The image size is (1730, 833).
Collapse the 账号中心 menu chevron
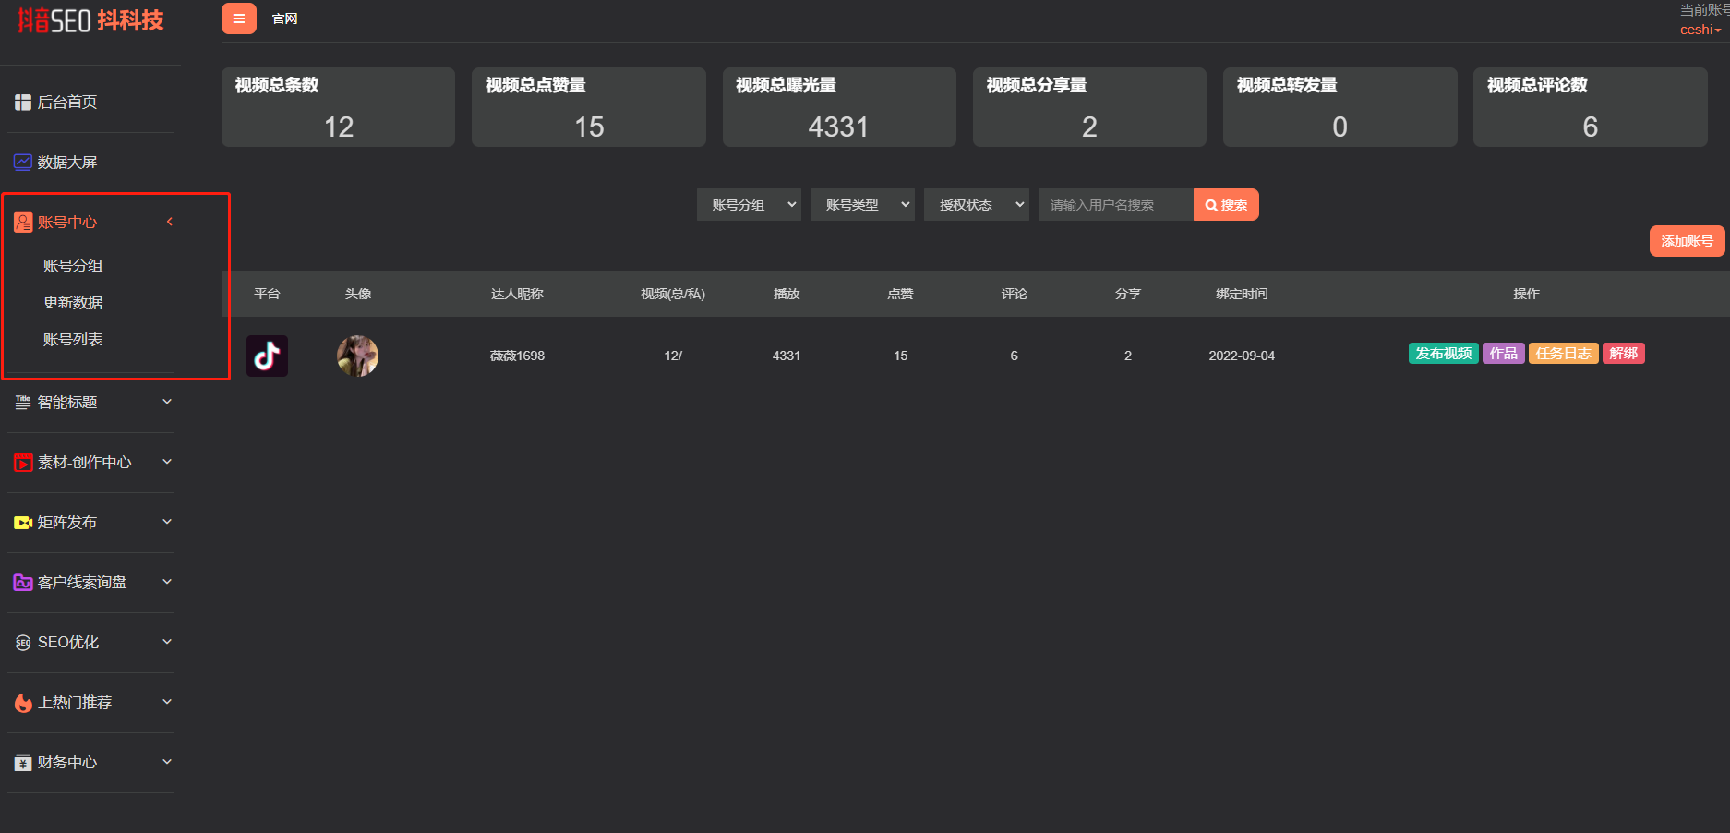point(170,222)
